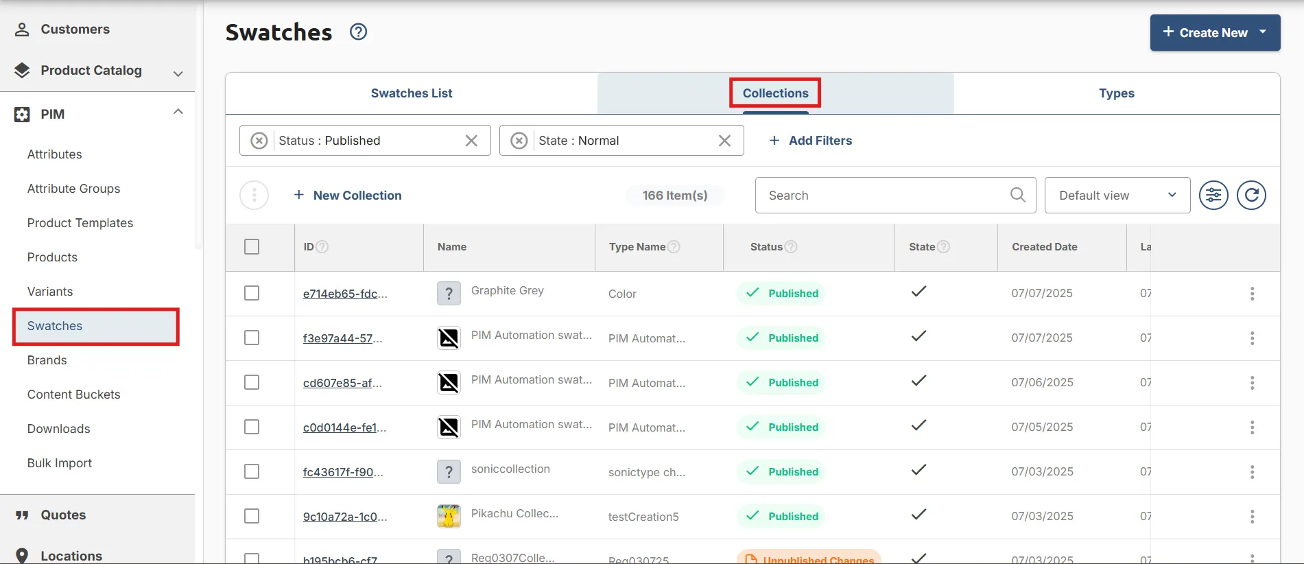Click the column settings filter icon
Screen dimensions: 1304x564
pyautogui.click(x=1213, y=196)
